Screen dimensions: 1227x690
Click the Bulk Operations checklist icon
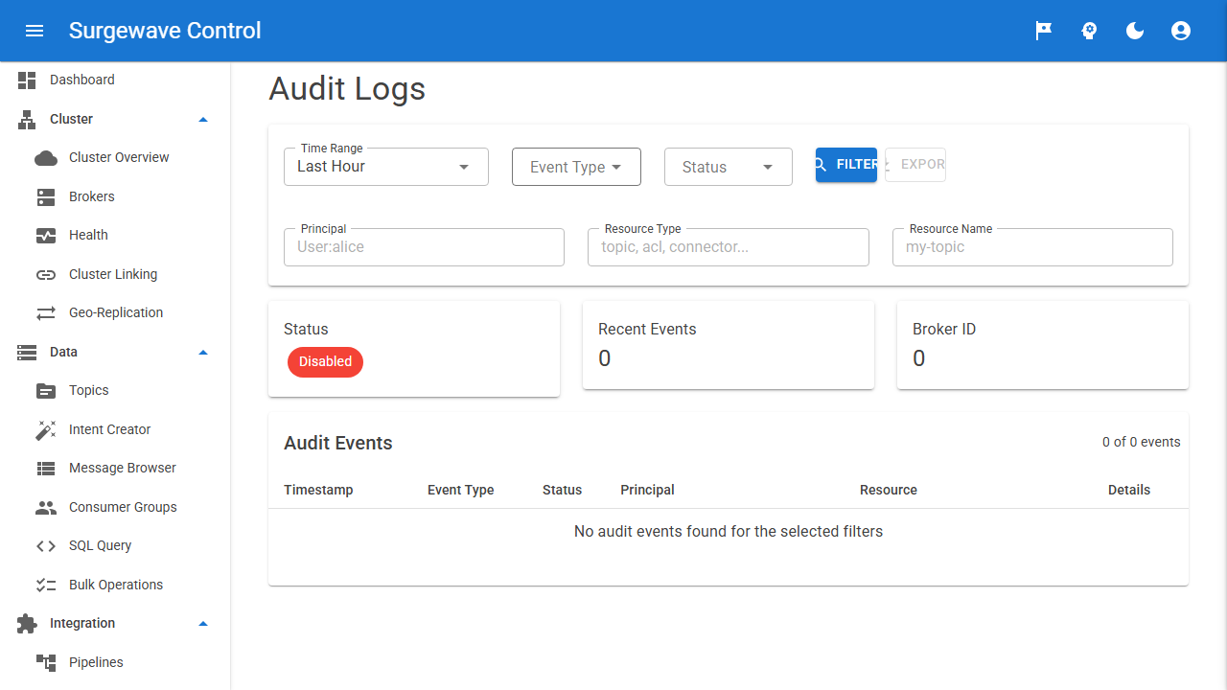46,586
